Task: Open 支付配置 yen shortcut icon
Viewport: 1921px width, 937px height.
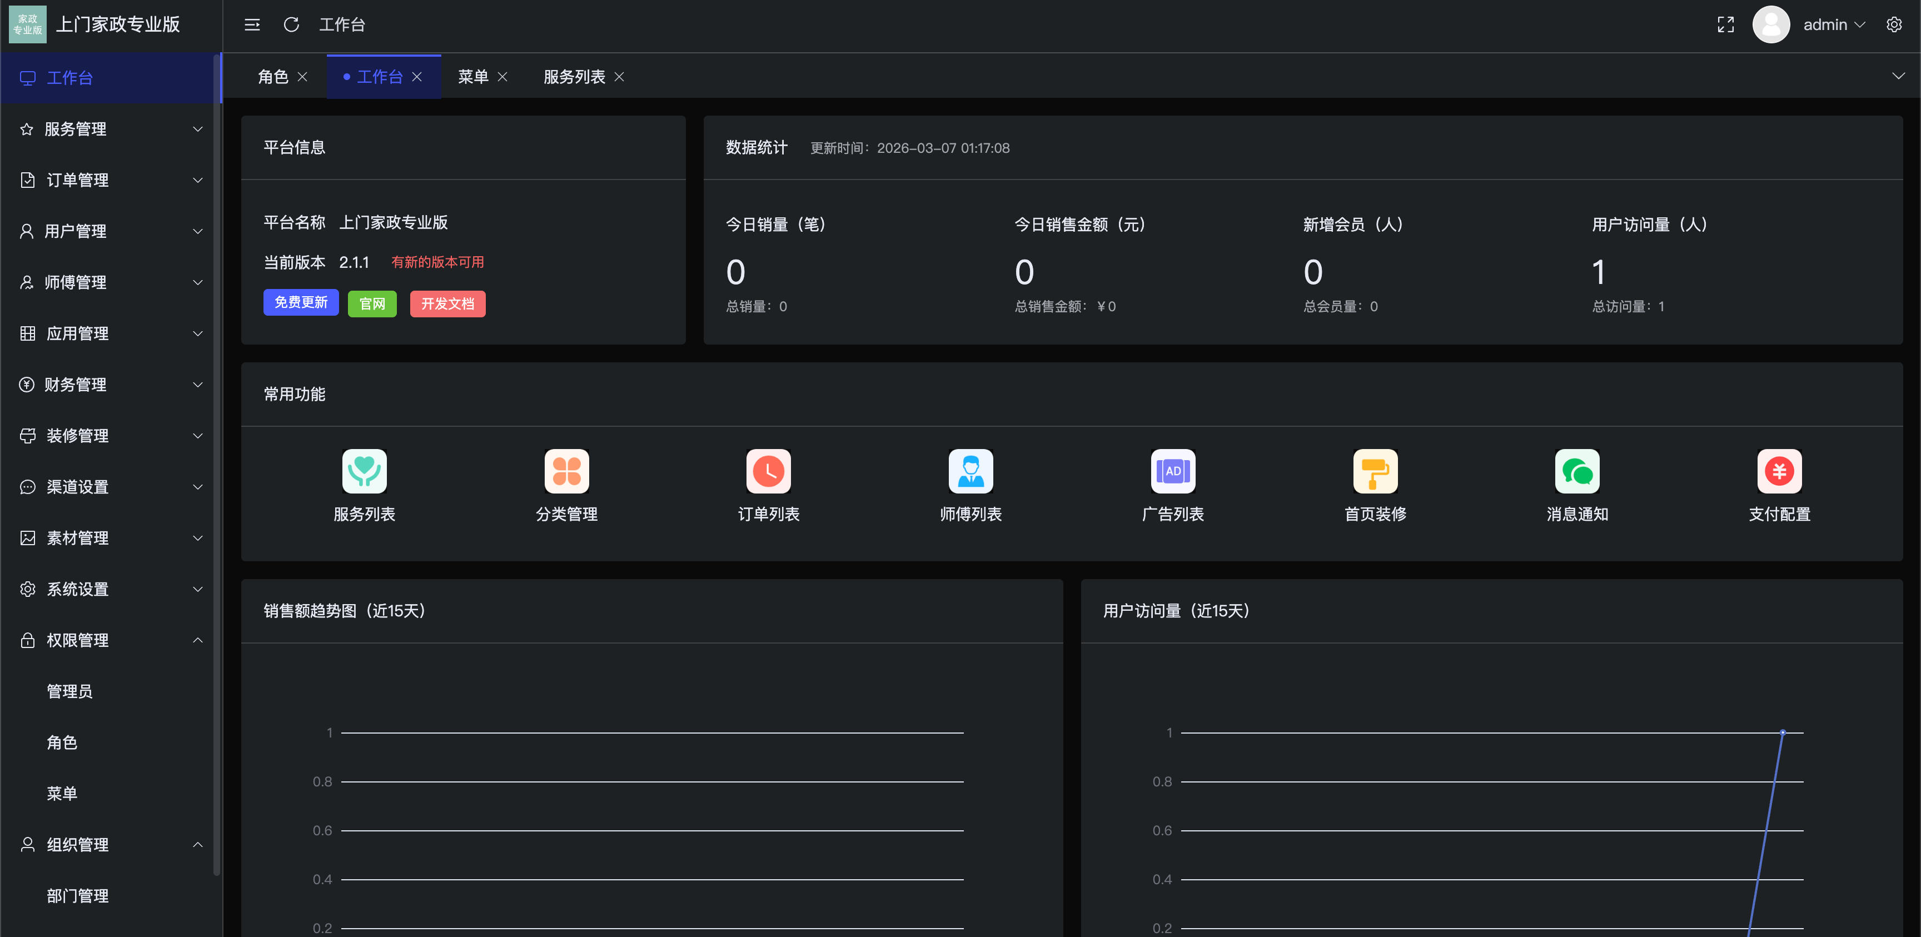Action: [x=1779, y=470]
